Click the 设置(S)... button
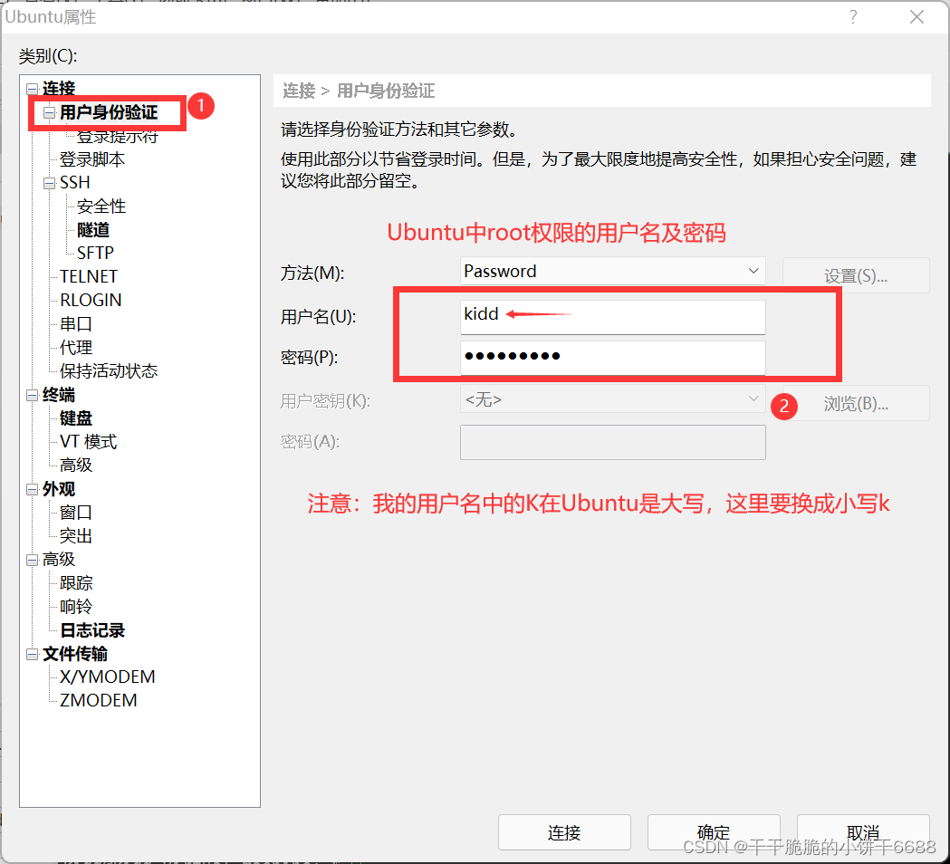Viewport: 950px width, 864px height. tap(856, 275)
